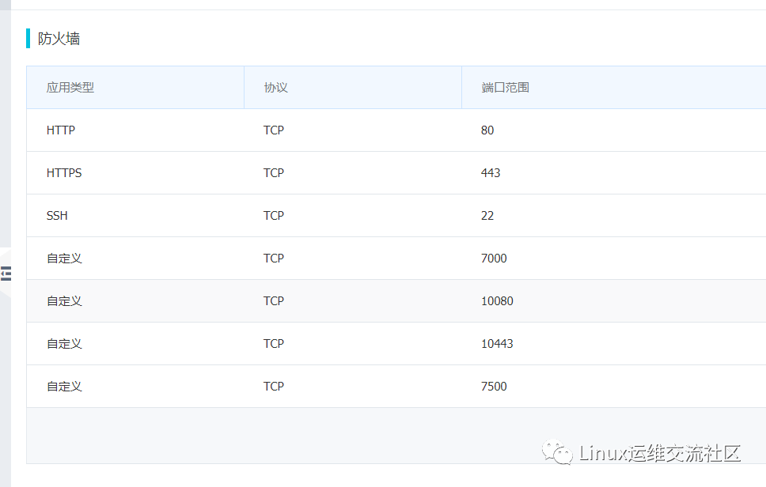This screenshot has height=487, width=766.
Task: Click TCP protocol in the HTTPS row
Action: [x=274, y=173]
